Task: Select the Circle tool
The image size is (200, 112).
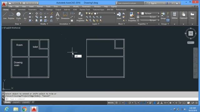Action: (18, 16)
